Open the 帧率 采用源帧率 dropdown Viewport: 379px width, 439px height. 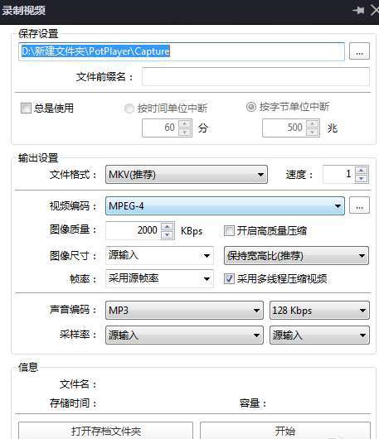[159, 278]
